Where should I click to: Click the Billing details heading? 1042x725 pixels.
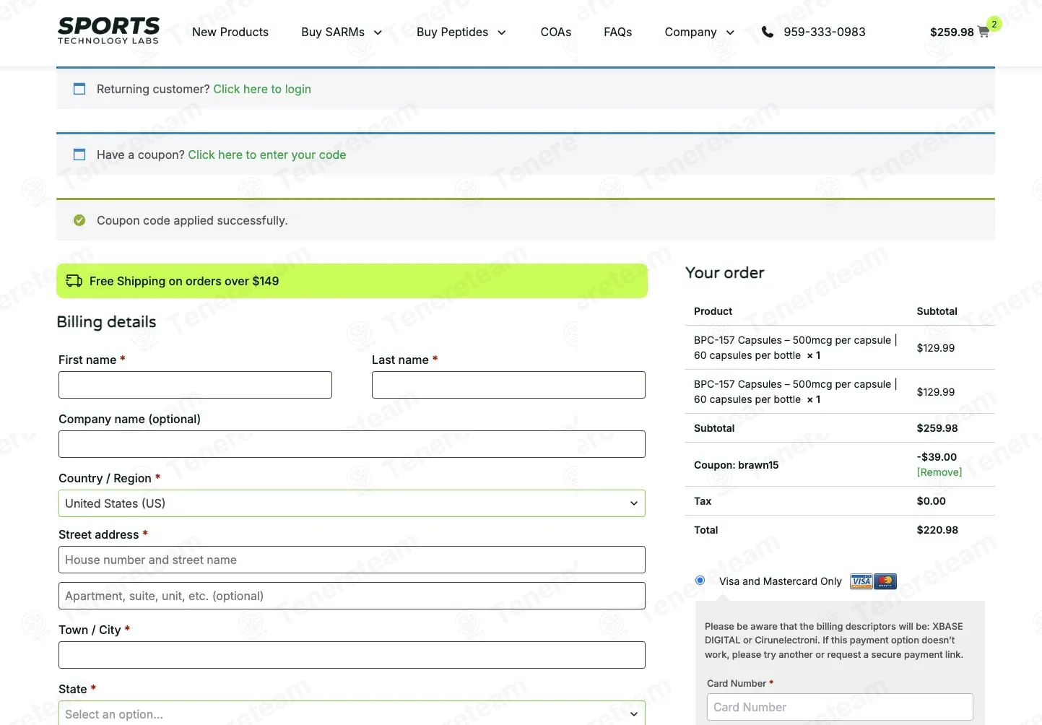tap(106, 322)
